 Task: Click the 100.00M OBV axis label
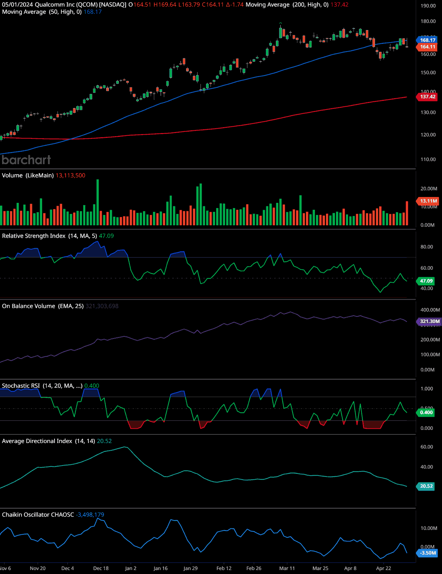tap(430, 355)
